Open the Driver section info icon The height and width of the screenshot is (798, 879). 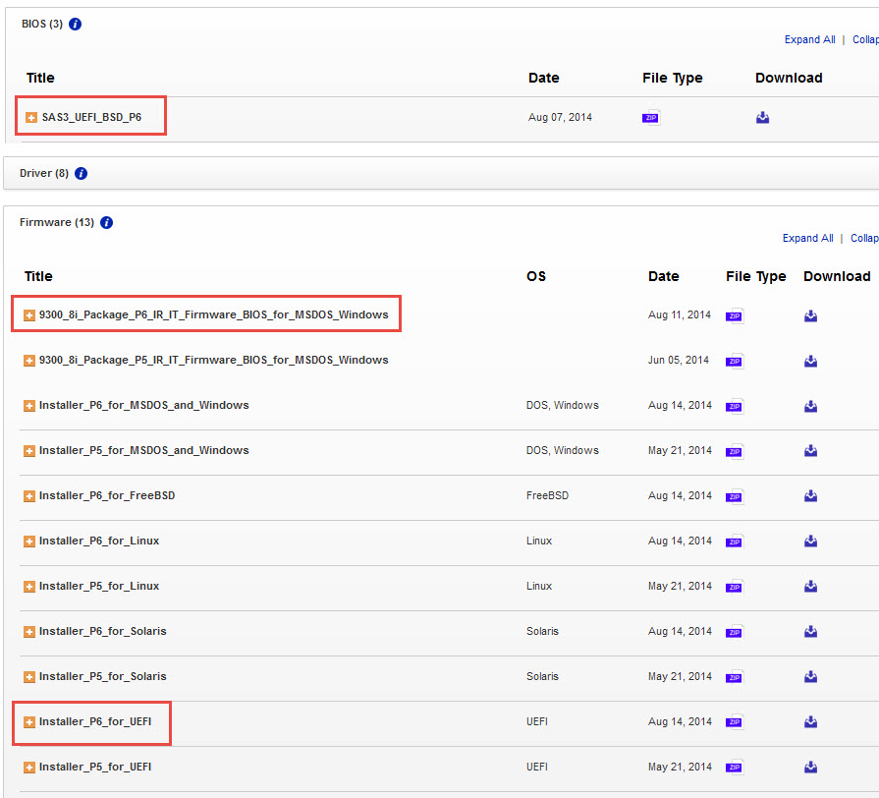81,173
